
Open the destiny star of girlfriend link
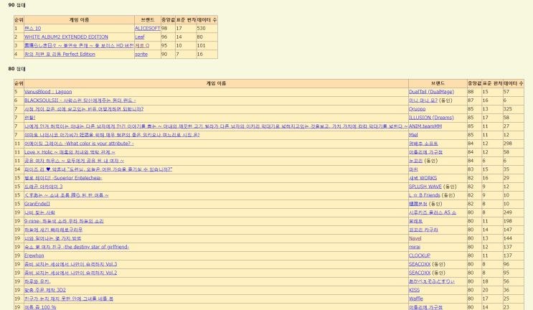click(77, 247)
